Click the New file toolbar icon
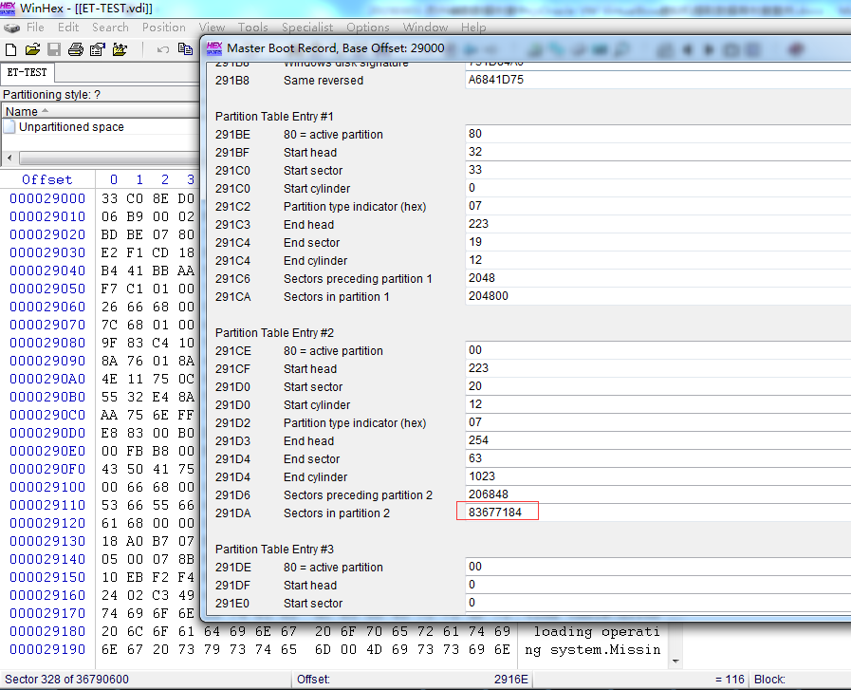 pyautogui.click(x=10, y=50)
